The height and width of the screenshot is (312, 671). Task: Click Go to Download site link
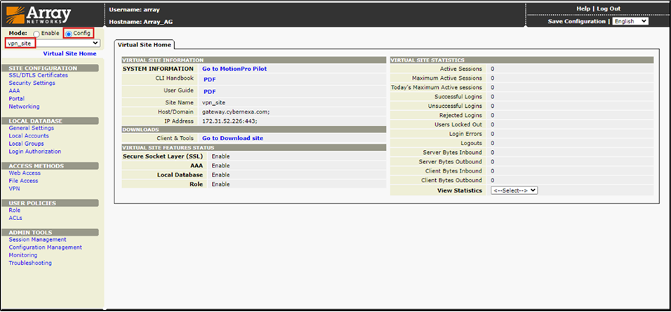[x=232, y=138]
